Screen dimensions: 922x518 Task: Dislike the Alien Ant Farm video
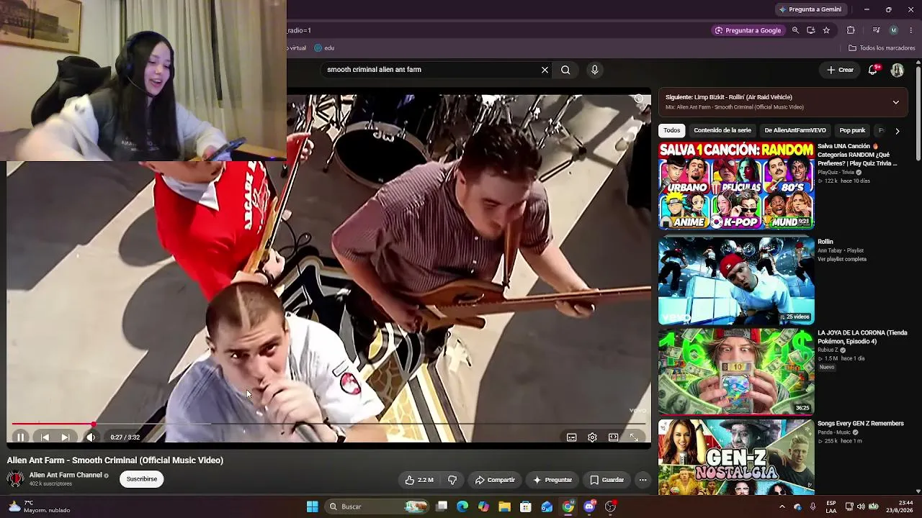click(x=452, y=480)
